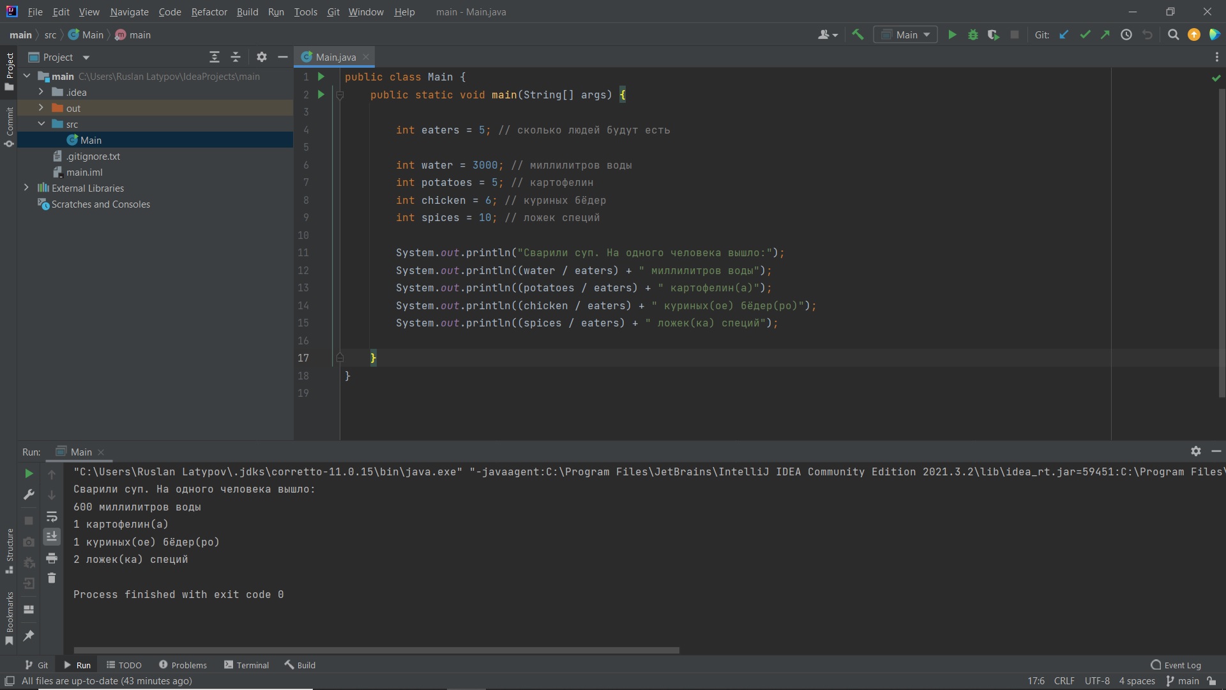Click the Search Everywhere magnifier icon

pyautogui.click(x=1173, y=35)
